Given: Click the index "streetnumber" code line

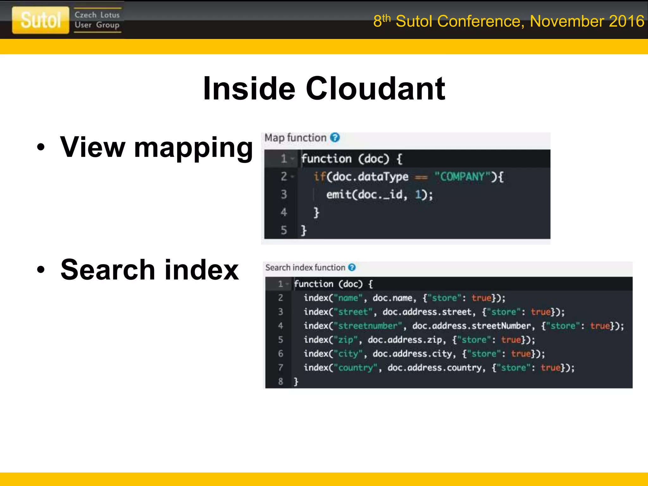Looking at the screenshot, I should pos(463,326).
